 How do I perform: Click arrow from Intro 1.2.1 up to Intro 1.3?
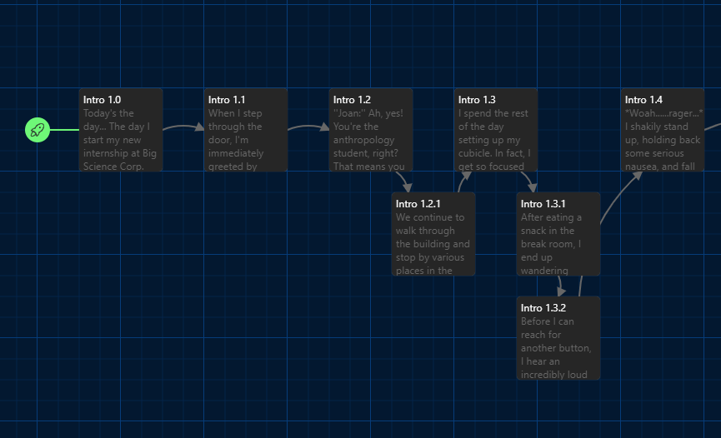pos(462,179)
